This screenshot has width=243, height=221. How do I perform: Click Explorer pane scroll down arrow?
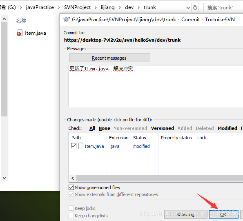pos(4,178)
